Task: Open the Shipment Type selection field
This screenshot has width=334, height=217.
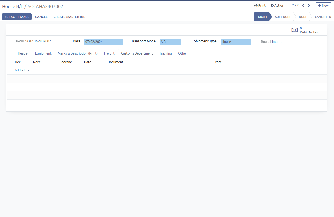Action: tap(236, 42)
